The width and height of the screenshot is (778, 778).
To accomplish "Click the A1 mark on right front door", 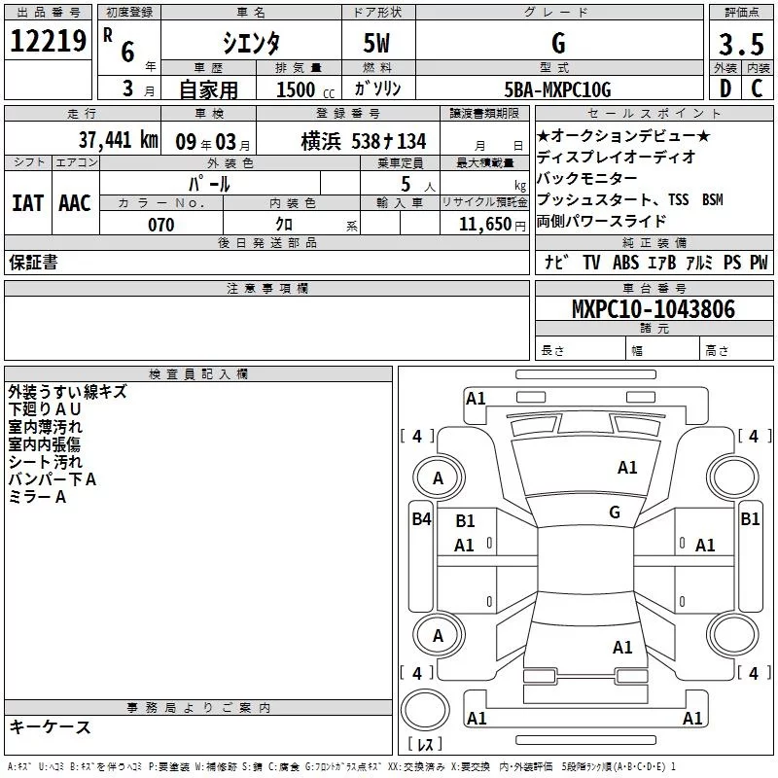I will tap(705, 546).
